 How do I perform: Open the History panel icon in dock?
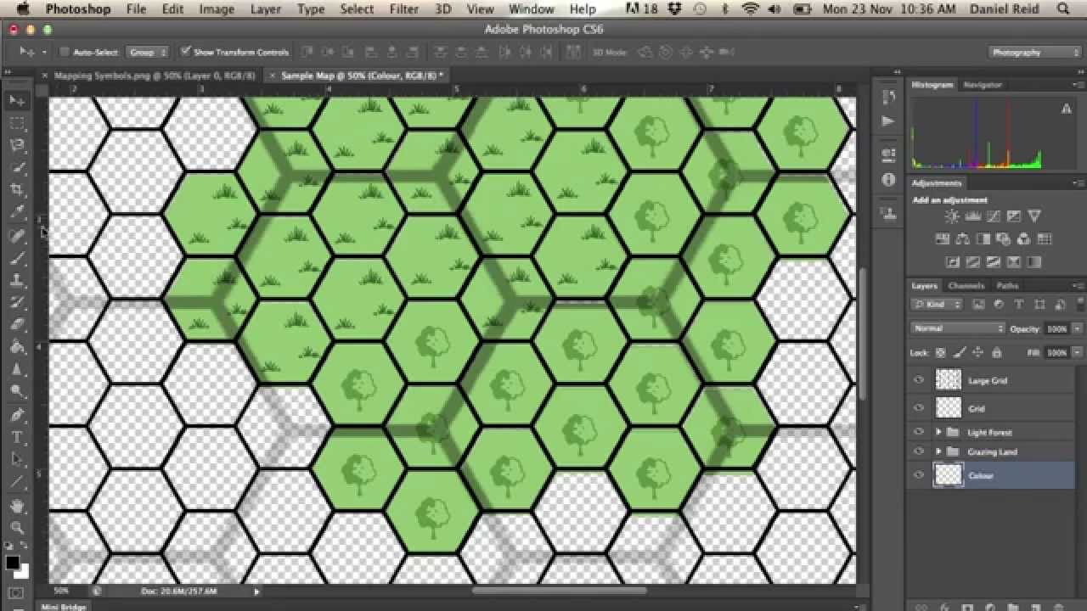[x=888, y=97]
